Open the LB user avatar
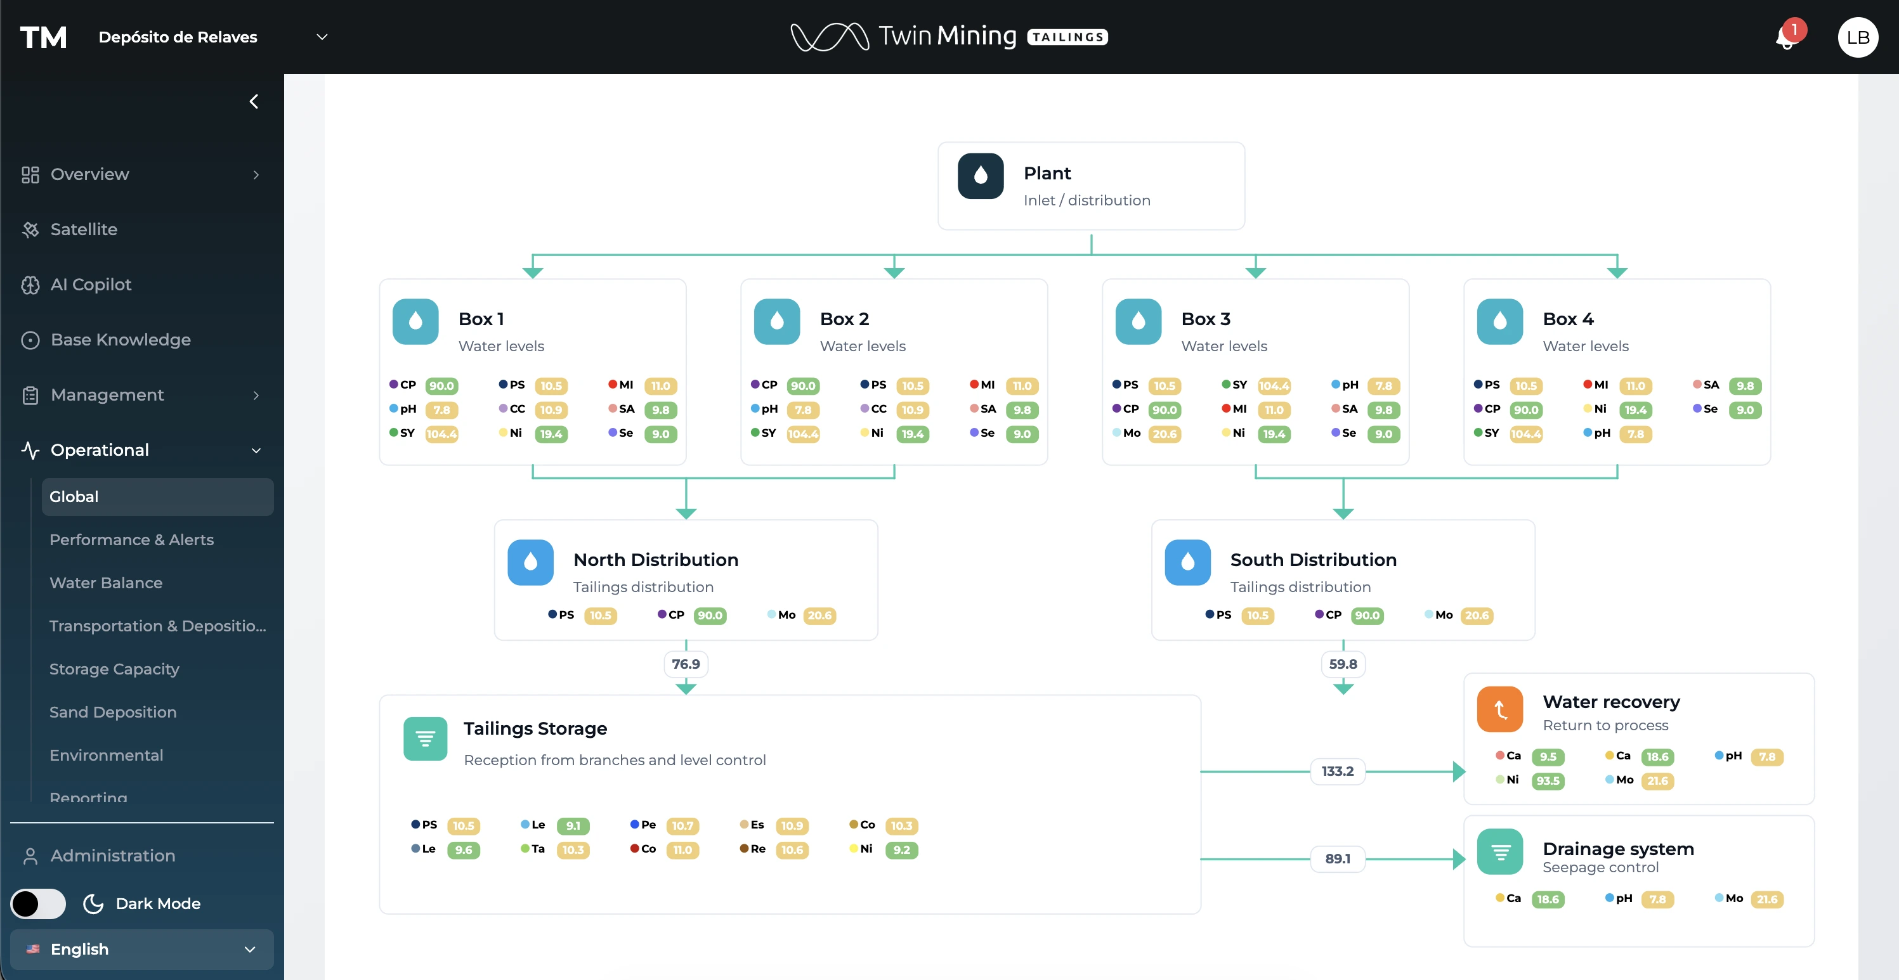The height and width of the screenshot is (980, 1899). 1857,37
